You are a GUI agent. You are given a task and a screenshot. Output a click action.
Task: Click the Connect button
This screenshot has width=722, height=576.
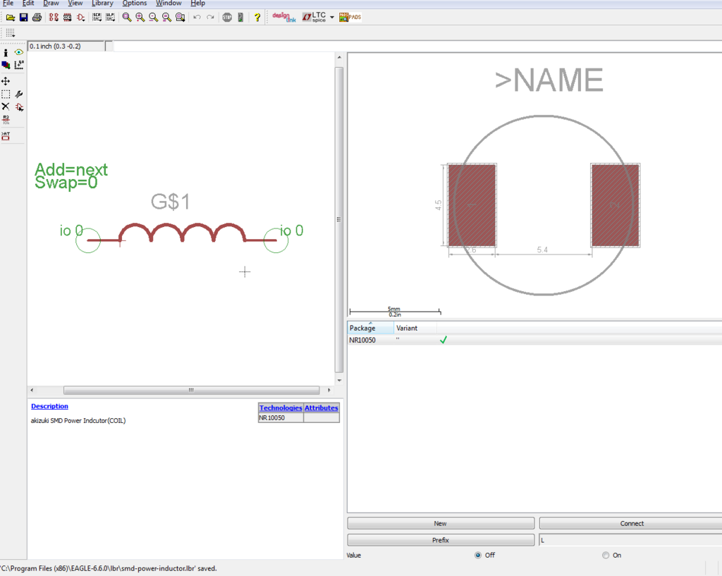click(631, 524)
